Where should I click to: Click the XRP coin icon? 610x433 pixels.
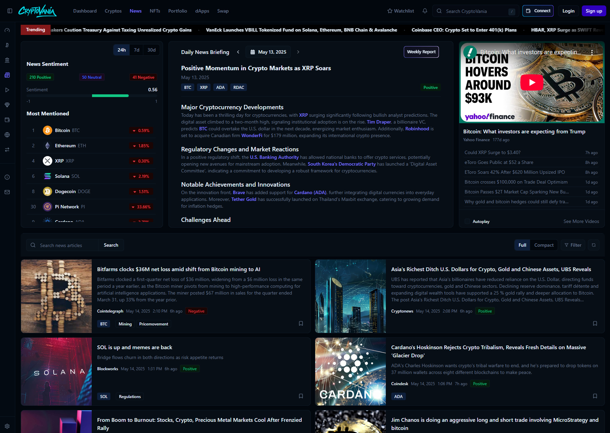coord(48,161)
